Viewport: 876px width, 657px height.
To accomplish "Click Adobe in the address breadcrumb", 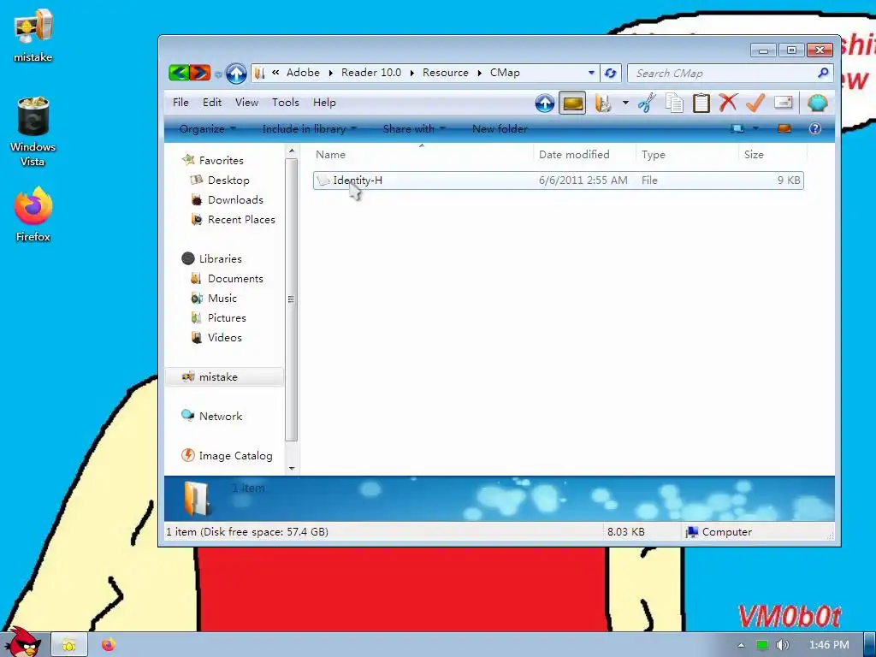I will (x=303, y=73).
